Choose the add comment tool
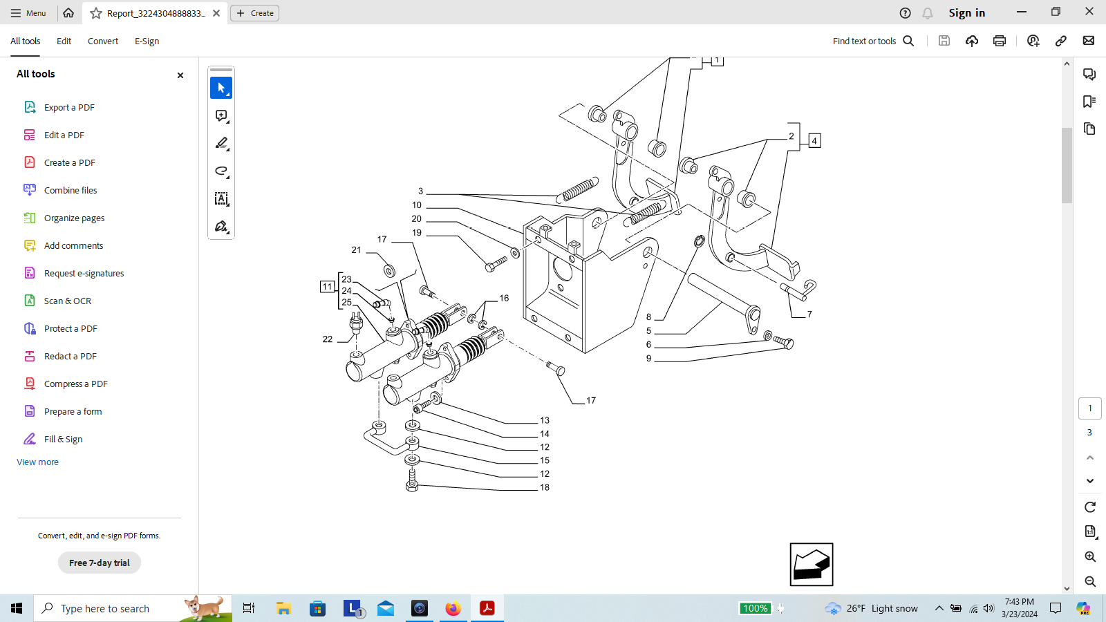This screenshot has width=1106, height=622. [221, 115]
